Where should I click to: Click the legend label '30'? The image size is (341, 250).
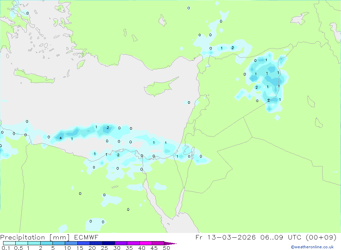coord(117,248)
